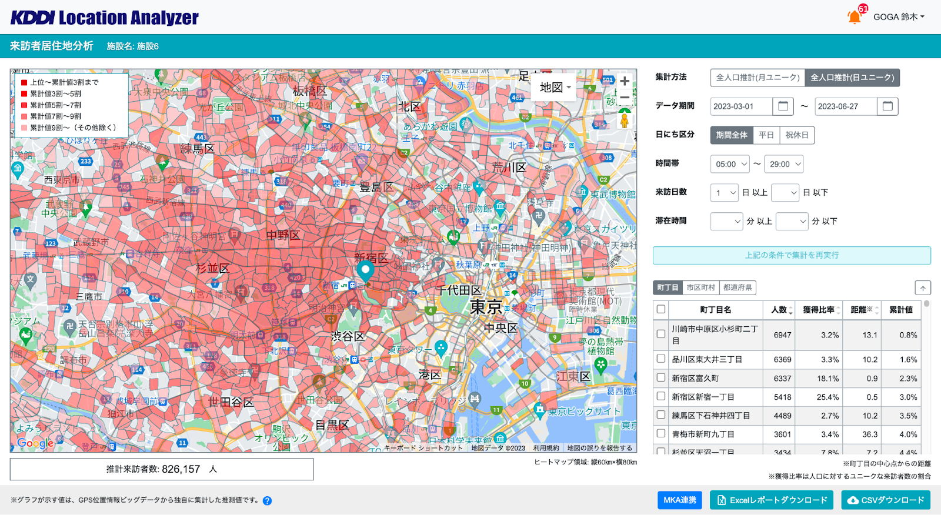Click the CSVダウンロード button
Screen dimensions: 941x515
[886, 500]
